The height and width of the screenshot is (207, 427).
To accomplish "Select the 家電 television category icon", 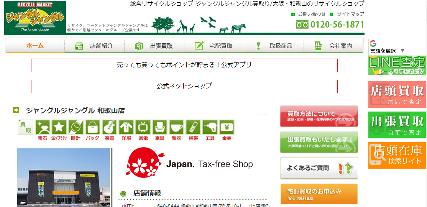I will point(143,127).
